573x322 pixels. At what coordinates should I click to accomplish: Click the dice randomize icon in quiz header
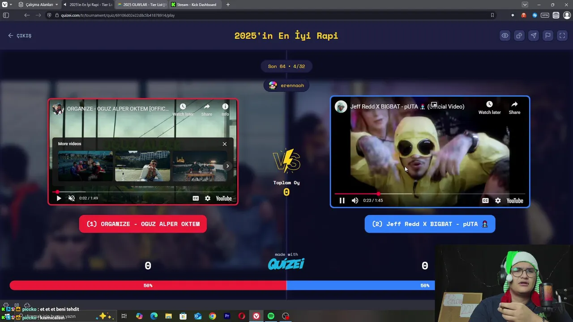pos(519,36)
